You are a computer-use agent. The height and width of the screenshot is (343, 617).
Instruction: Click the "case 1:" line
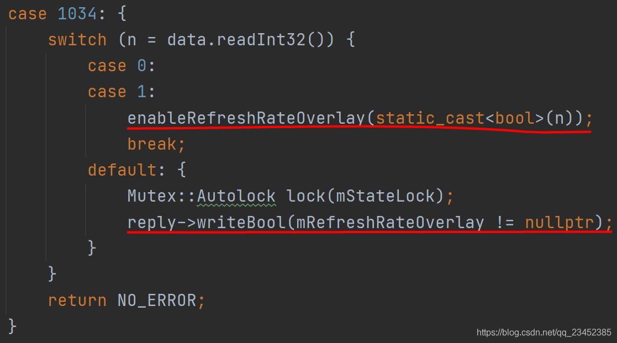(x=122, y=92)
